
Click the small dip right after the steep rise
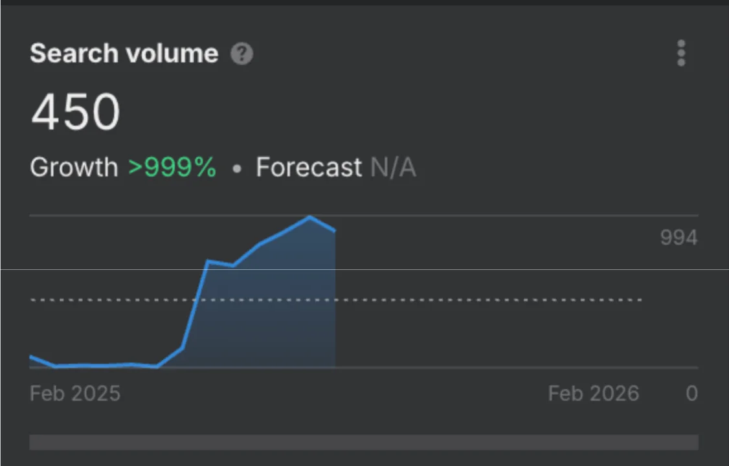click(232, 265)
